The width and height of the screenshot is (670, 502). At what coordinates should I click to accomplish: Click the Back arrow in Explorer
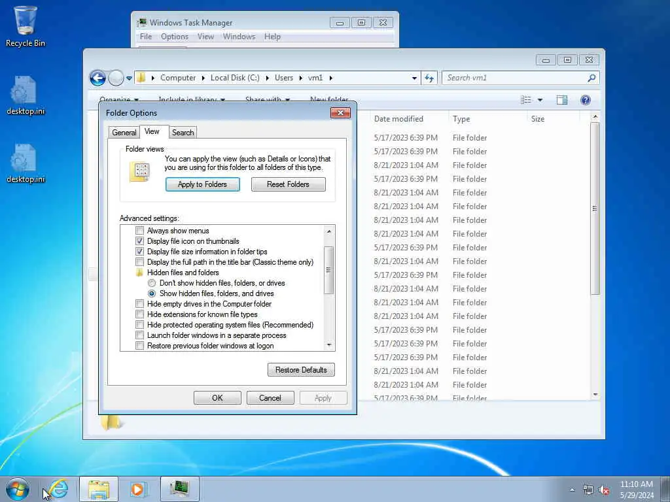point(98,78)
